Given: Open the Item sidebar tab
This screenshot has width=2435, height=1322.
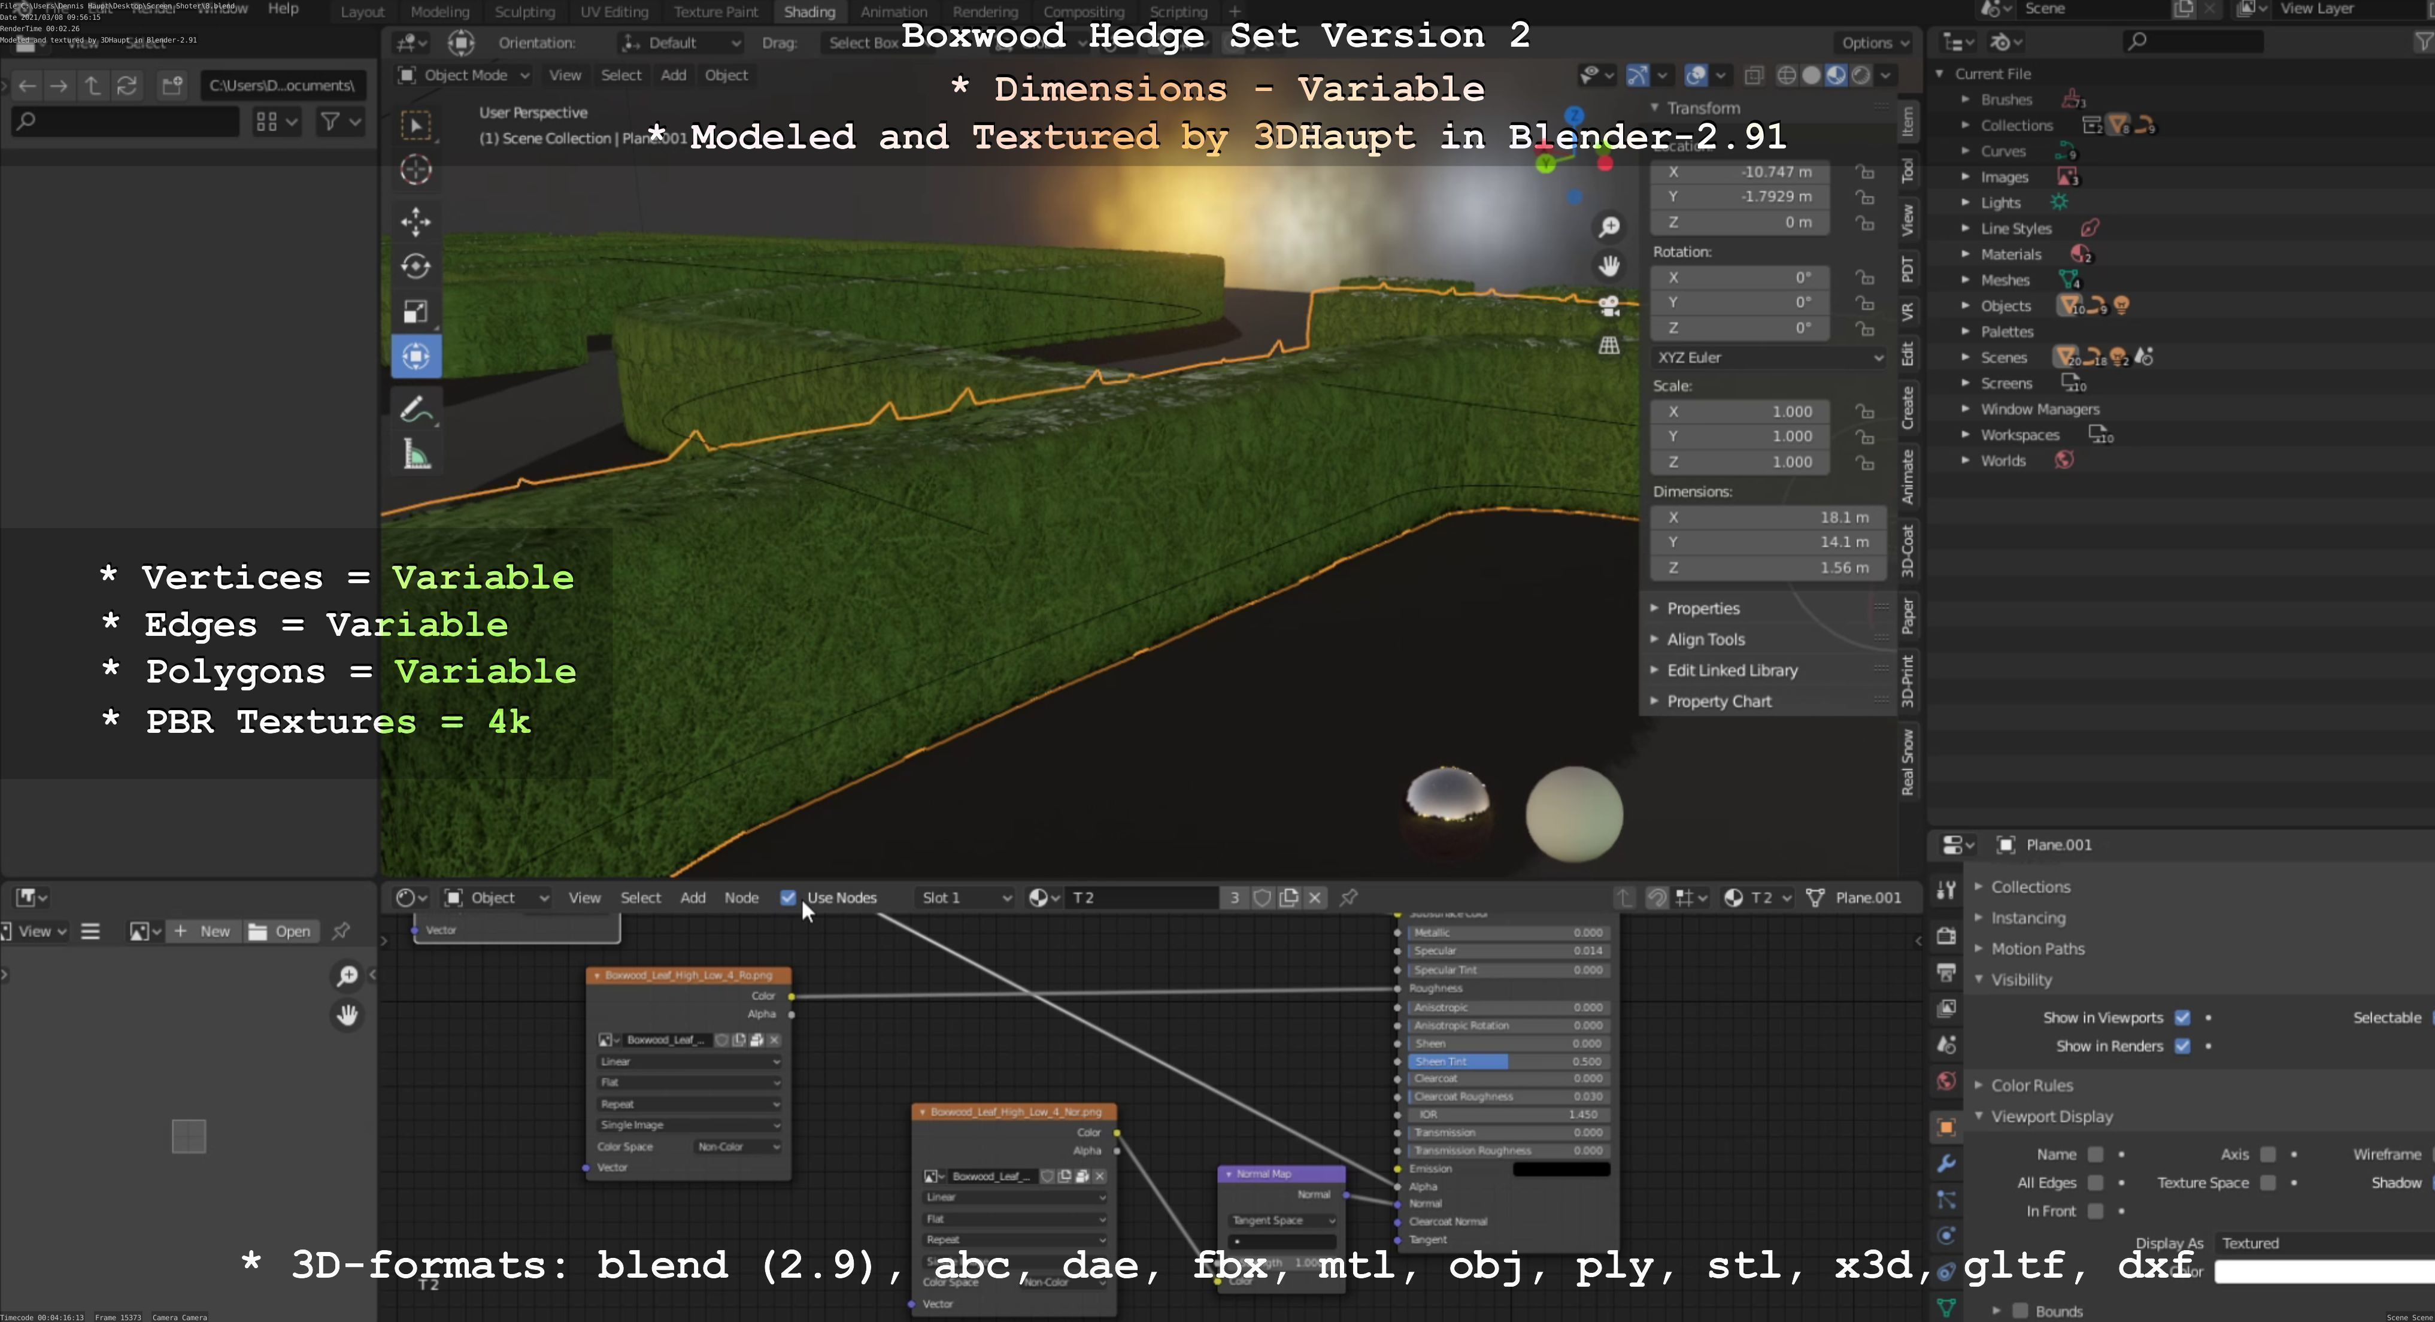Looking at the screenshot, I should pyautogui.click(x=1908, y=122).
